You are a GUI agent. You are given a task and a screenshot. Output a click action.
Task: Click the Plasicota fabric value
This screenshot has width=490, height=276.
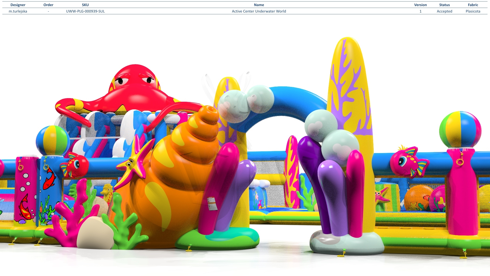[473, 11]
